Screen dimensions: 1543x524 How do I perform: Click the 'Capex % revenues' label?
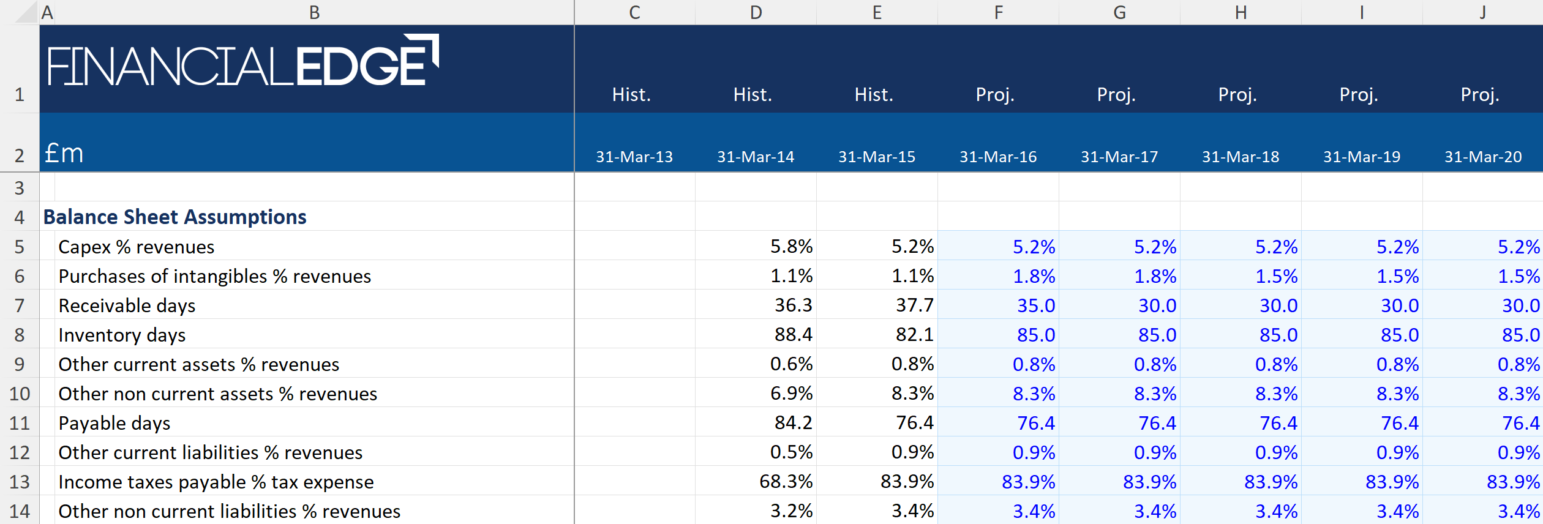coord(136,247)
